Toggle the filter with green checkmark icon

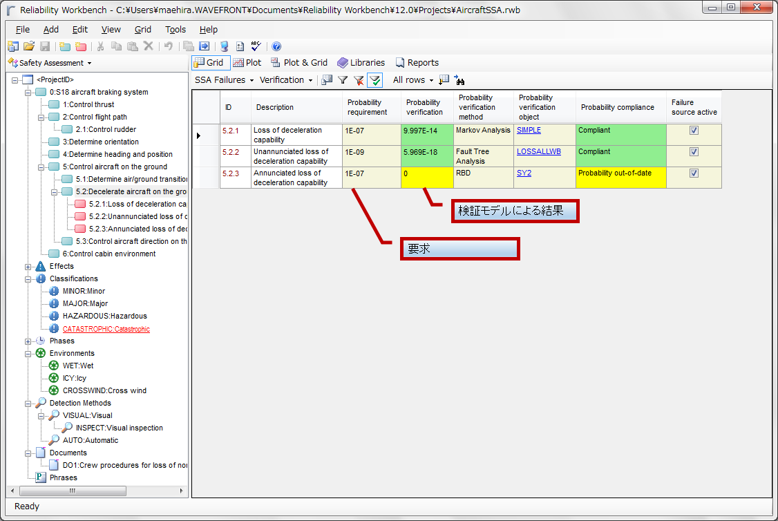tap(374, 80)
